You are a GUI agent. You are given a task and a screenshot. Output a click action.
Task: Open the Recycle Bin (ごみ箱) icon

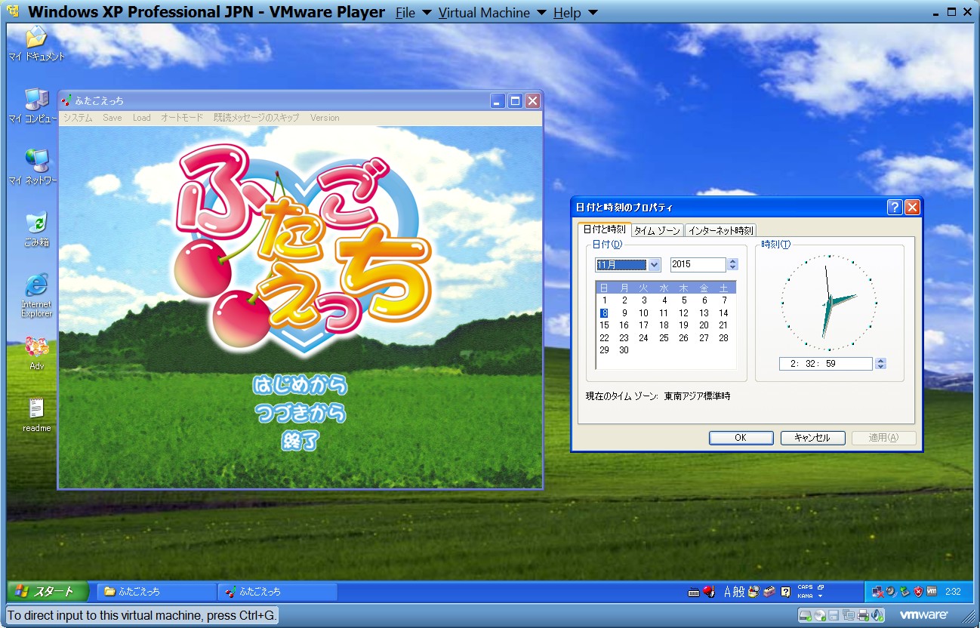(x=36, y=229)
